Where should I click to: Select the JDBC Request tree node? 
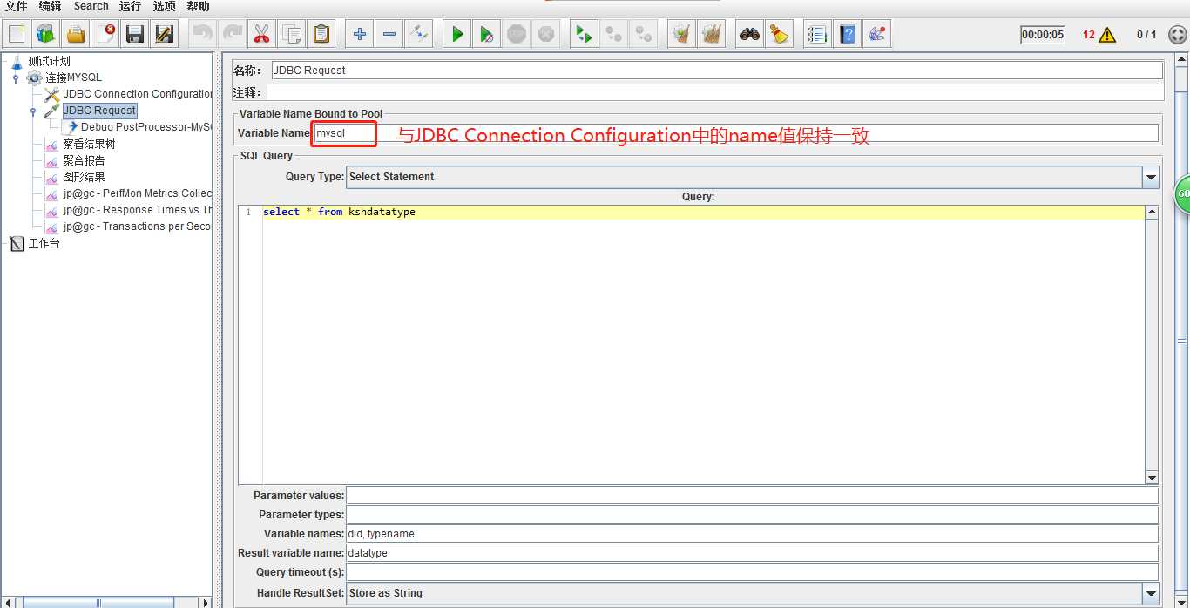tap(99, 111)
